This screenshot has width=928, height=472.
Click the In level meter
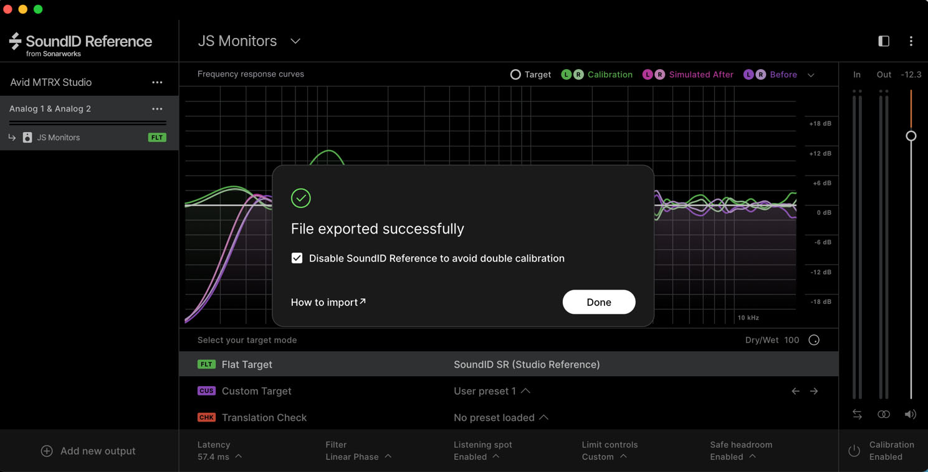coord(857,244)
